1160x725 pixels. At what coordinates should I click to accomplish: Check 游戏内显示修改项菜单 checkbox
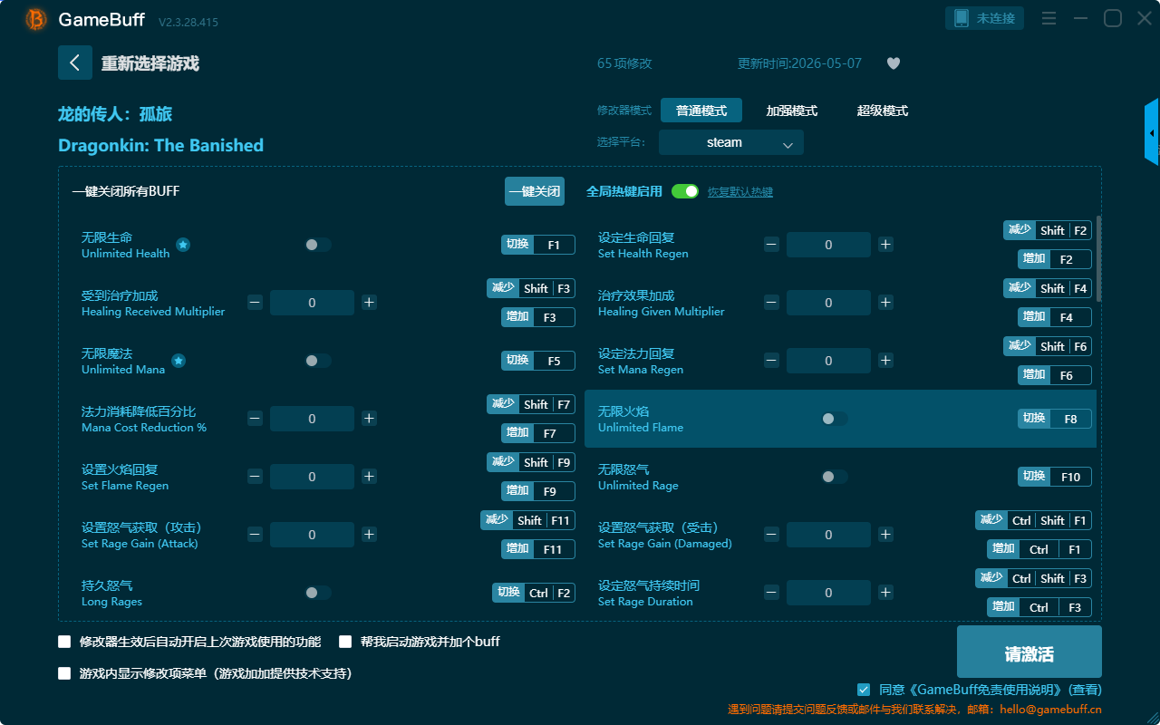(x=64, y=673)
